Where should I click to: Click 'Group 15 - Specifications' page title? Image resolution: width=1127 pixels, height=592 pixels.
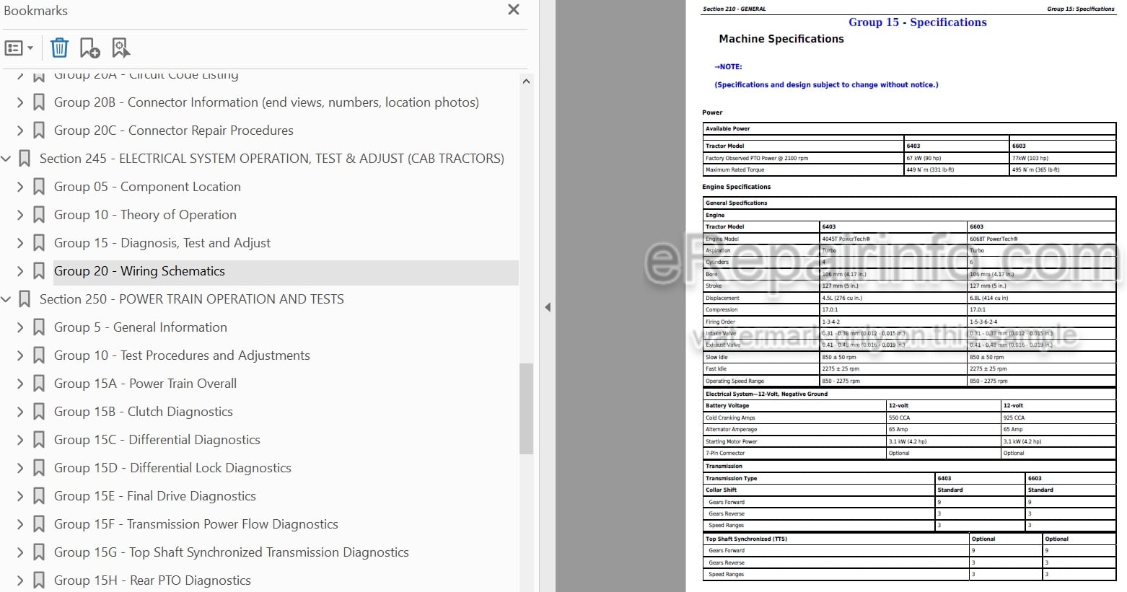(917, 22)
